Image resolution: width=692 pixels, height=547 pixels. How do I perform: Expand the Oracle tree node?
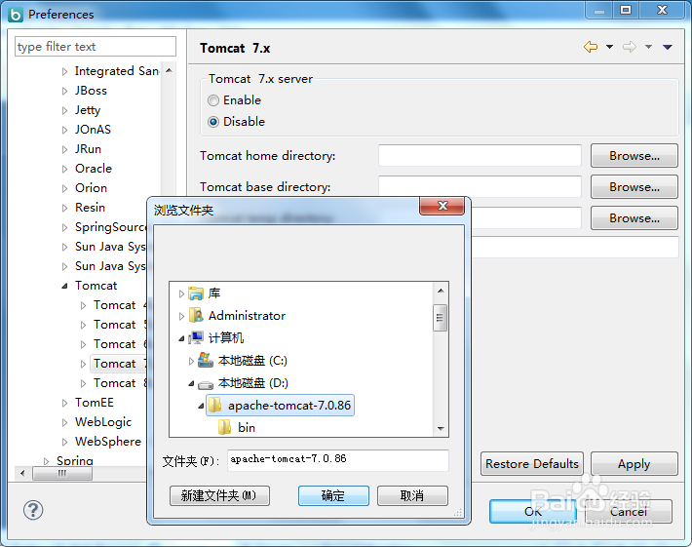[64, 169]
